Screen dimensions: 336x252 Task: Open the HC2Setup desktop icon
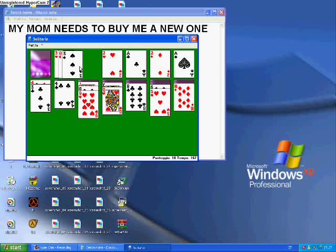33,183
